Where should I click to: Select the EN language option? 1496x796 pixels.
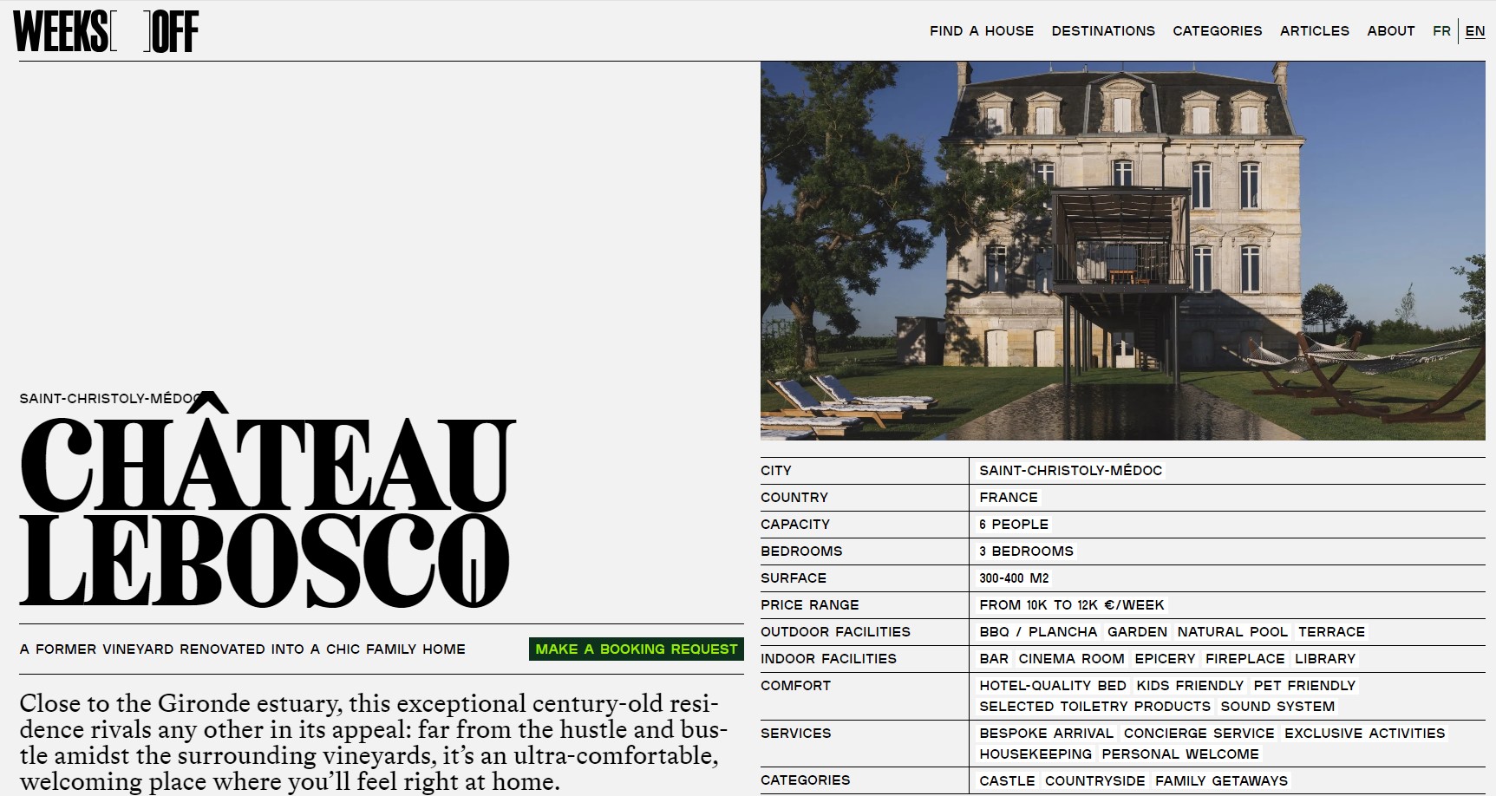click(1474, 31)
